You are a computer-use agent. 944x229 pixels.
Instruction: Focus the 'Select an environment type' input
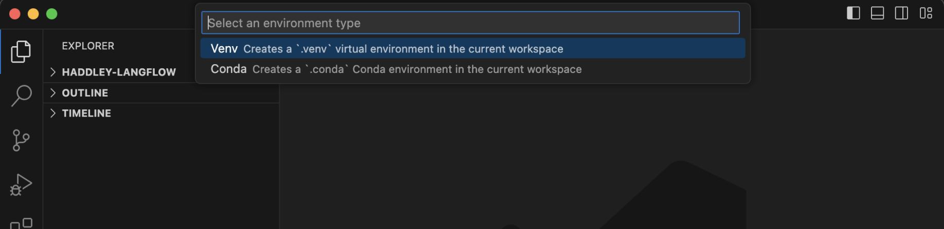point(470,23)
